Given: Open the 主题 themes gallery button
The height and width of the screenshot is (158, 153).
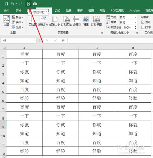Looking at the screenshot, I should (x=6, y=22).
